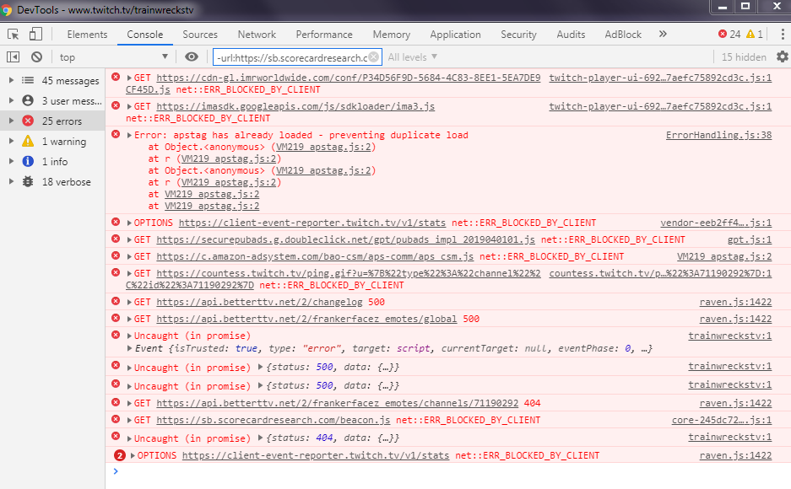Clear the console with the ban icon

[x=36, y=56]
